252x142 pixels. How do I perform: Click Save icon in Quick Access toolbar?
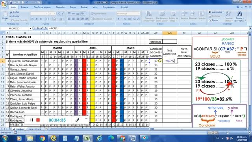click(x=11, y=2)
